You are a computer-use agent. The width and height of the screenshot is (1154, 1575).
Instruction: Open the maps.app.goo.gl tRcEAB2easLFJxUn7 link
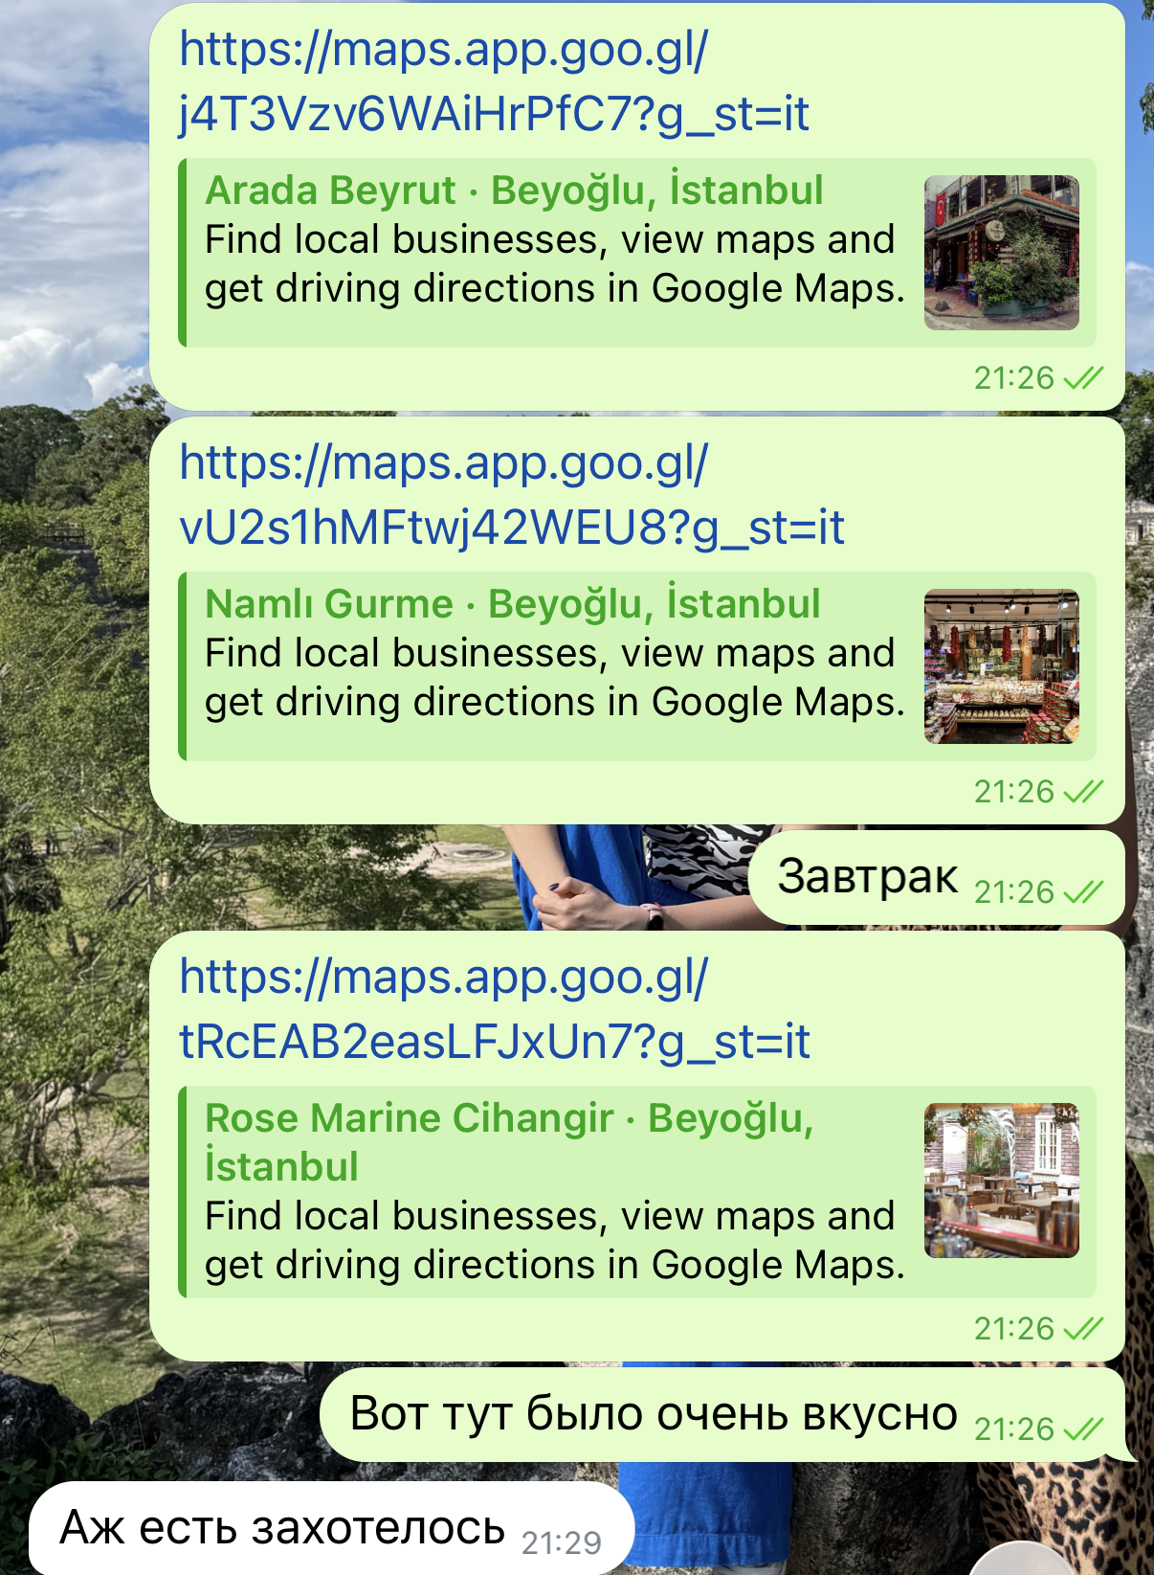coord(495,1010)
